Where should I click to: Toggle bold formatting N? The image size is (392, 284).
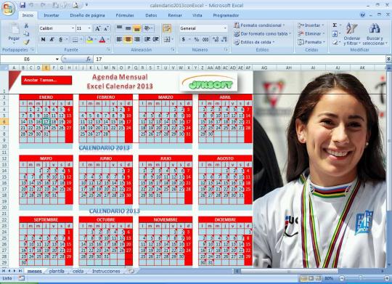(43, 39)
